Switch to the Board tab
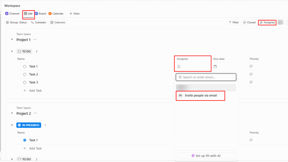The width and height of the screenshot is (288, 162). click(x=41, y=13)
